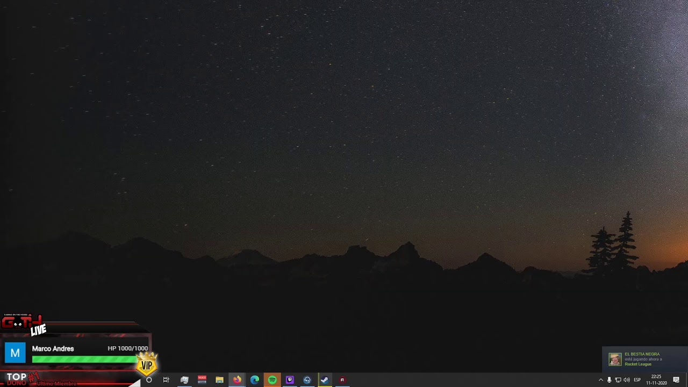Switch to Firefox on the taskbar
This screenshot has width=688, height=387.
(x=237, y=380)
